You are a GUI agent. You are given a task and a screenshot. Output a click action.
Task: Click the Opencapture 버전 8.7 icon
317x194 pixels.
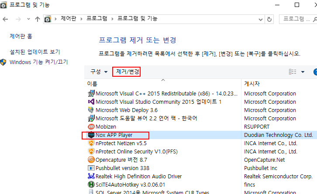[x=91, y=160]
